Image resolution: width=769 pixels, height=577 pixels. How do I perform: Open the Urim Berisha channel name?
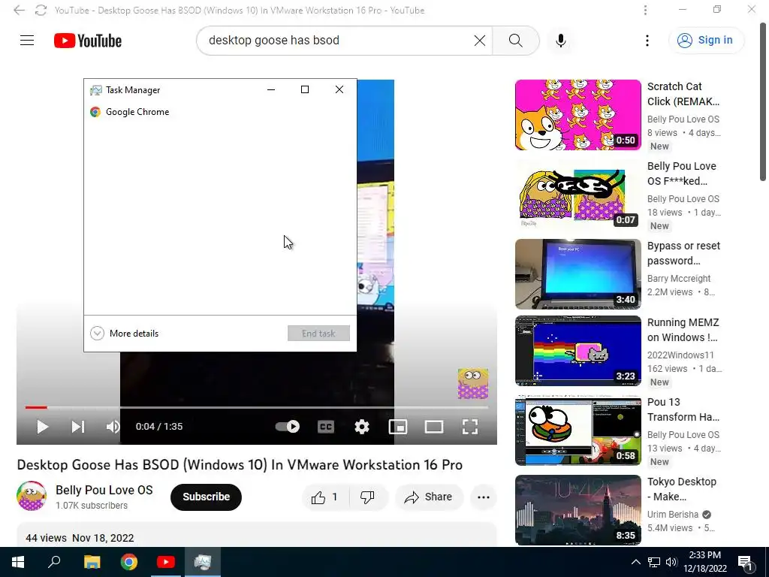click(672, 514)
